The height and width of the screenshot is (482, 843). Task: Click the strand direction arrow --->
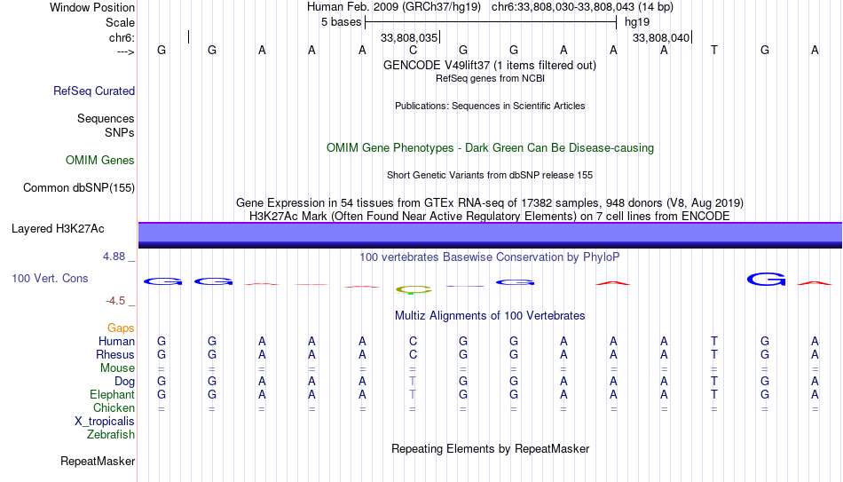pyautogui.click(x=126, y=51)
